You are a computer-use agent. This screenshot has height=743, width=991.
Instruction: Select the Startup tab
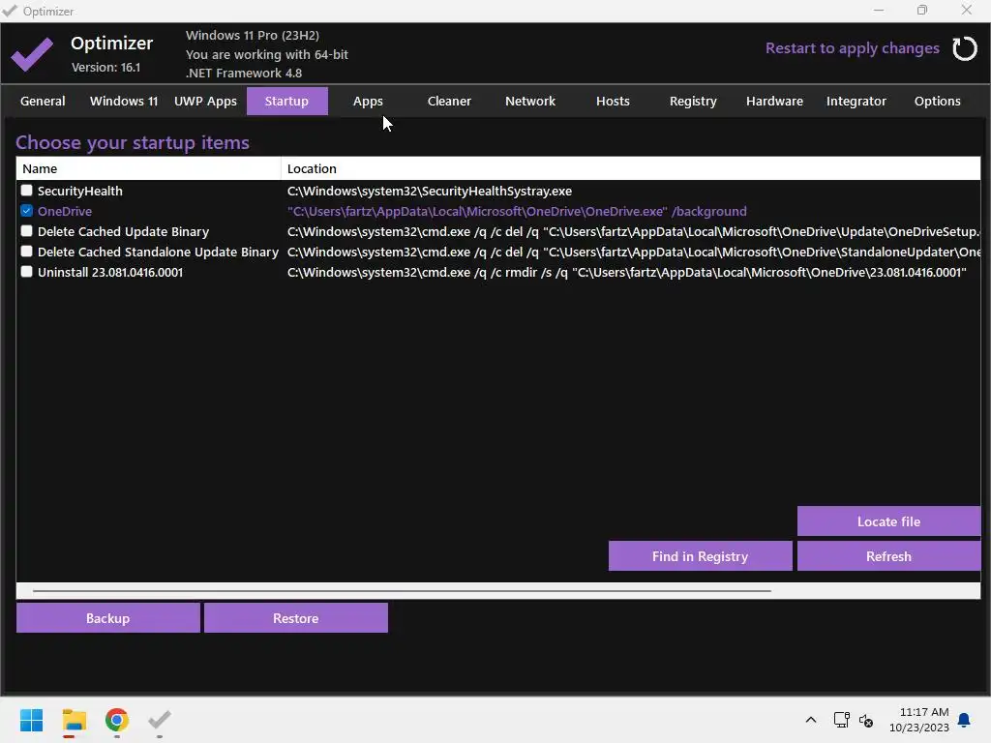coord(286,101)
